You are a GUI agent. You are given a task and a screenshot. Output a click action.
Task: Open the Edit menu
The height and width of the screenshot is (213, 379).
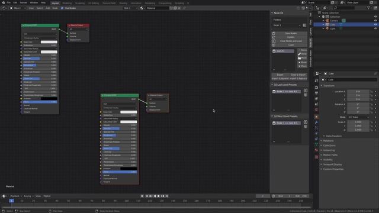pos(15,2)
